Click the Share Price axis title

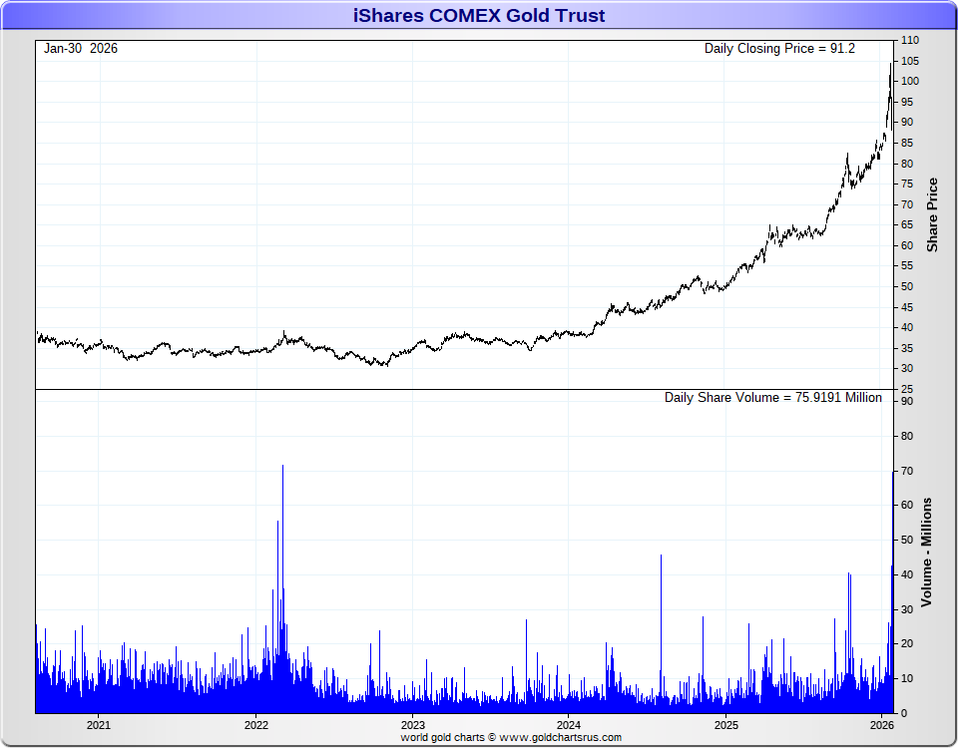(x=932, y=215)
